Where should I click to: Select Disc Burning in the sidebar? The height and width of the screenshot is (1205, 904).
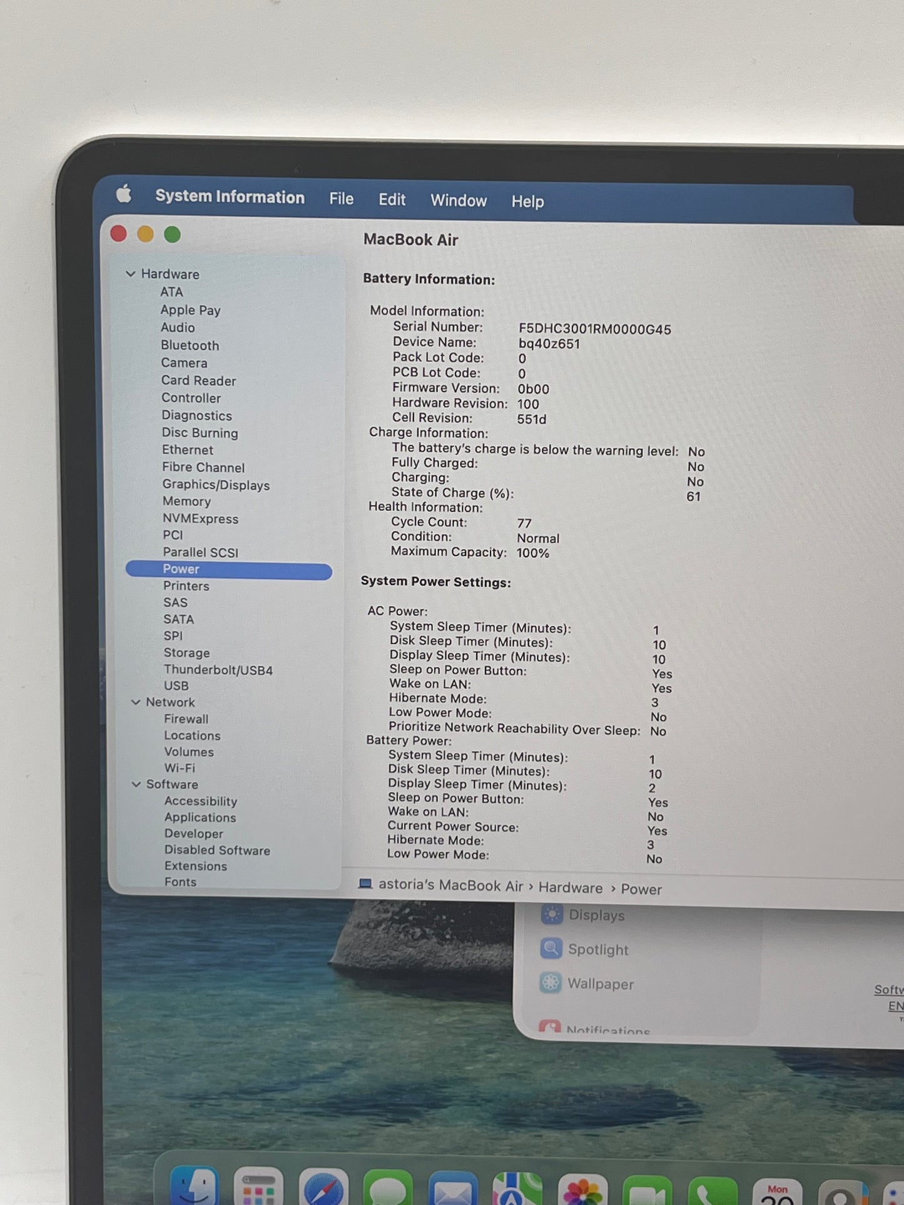click(200, 433)
